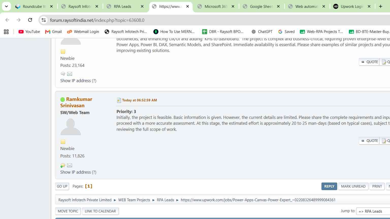
Task: Click the REPLY button
Action: (329, 186)
